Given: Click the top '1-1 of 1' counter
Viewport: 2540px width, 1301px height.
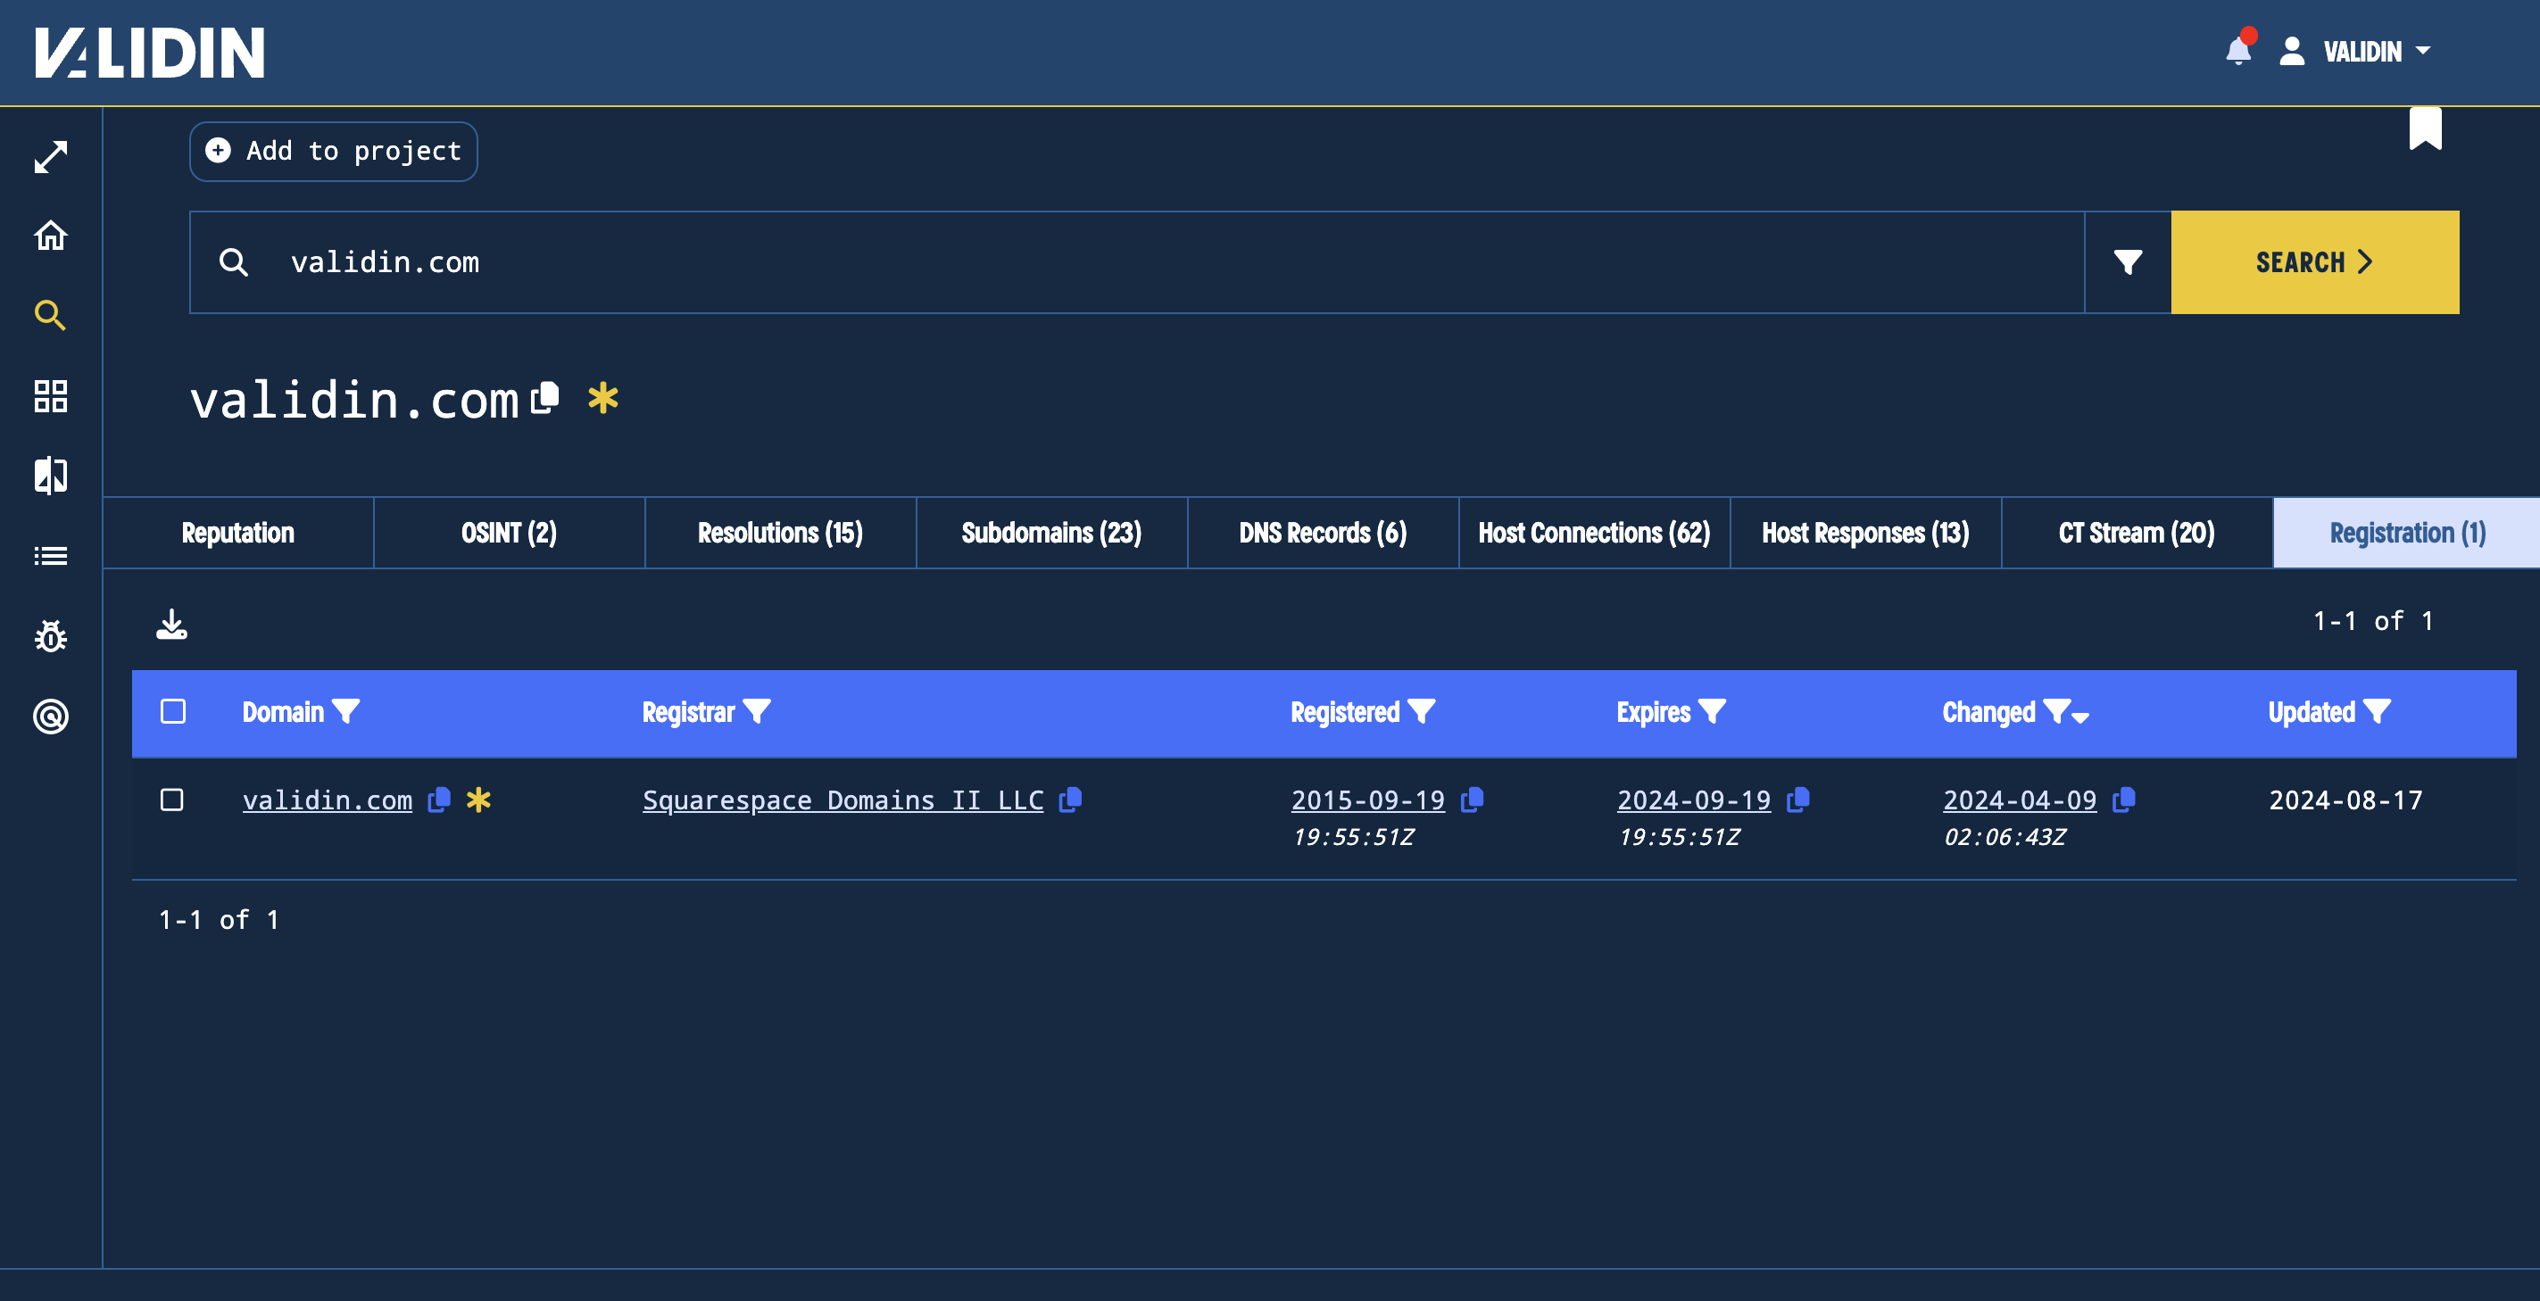Looking at the screenshot, I should 2373,620.
